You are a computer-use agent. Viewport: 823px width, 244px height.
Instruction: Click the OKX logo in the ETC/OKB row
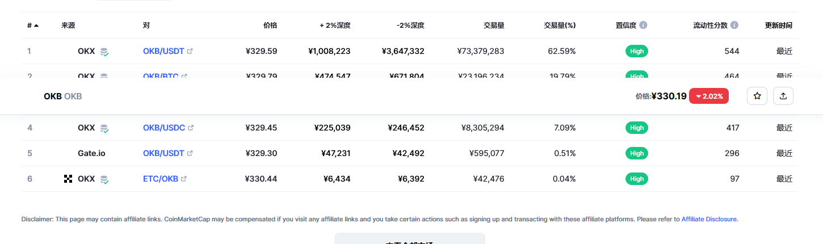[68, 179]
